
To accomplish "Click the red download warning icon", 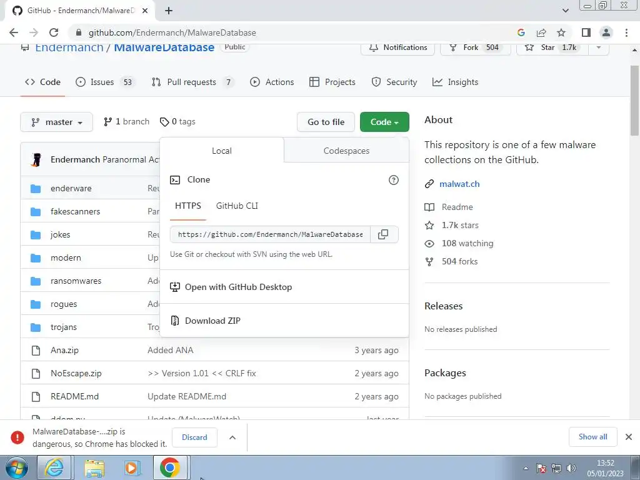I will 17,437.
